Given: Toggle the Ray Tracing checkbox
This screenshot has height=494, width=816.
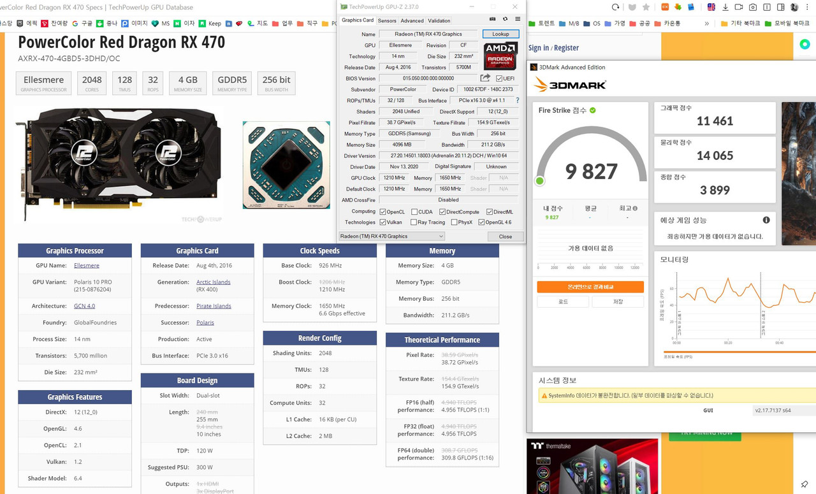Looking at the screenshot, I should click(414, 222).
